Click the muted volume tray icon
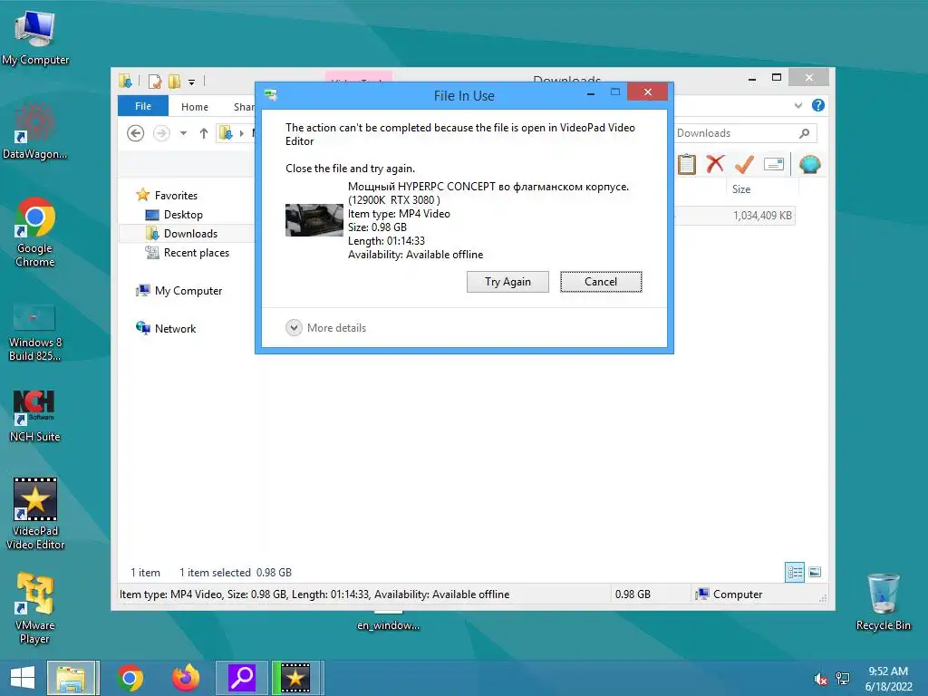928x696 pixels. tap(820, 680)
